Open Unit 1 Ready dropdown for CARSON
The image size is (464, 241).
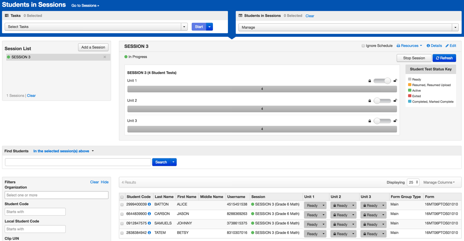click(323, 215)
